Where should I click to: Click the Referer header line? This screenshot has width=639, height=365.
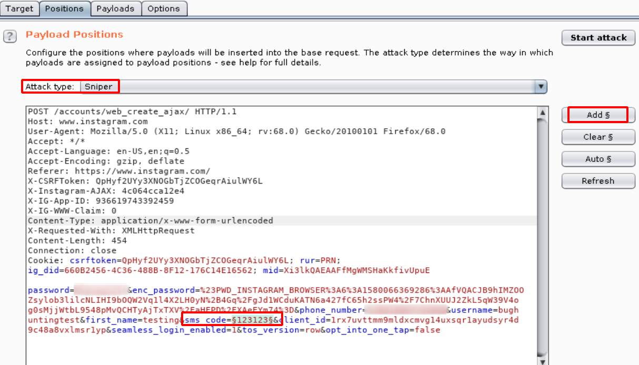pyautogui.click(x=119, y=171)
